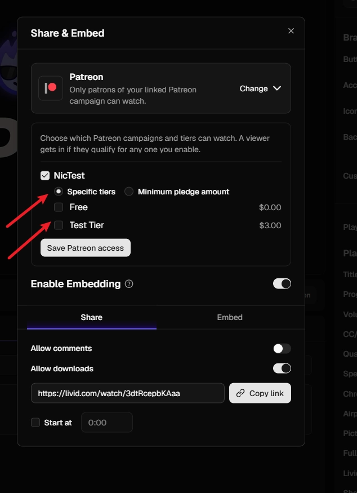357x493 pixels.
Task: Uncheck the NicTest campaign checkbox
Action: [x=45, y=175]
